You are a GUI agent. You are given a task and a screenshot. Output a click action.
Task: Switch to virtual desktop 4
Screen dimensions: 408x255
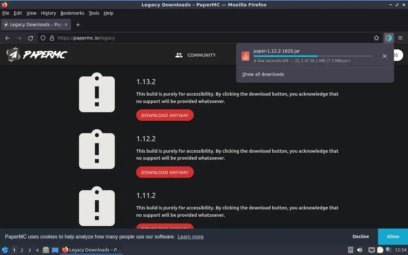pyautogui.click(x=37, y=250)
